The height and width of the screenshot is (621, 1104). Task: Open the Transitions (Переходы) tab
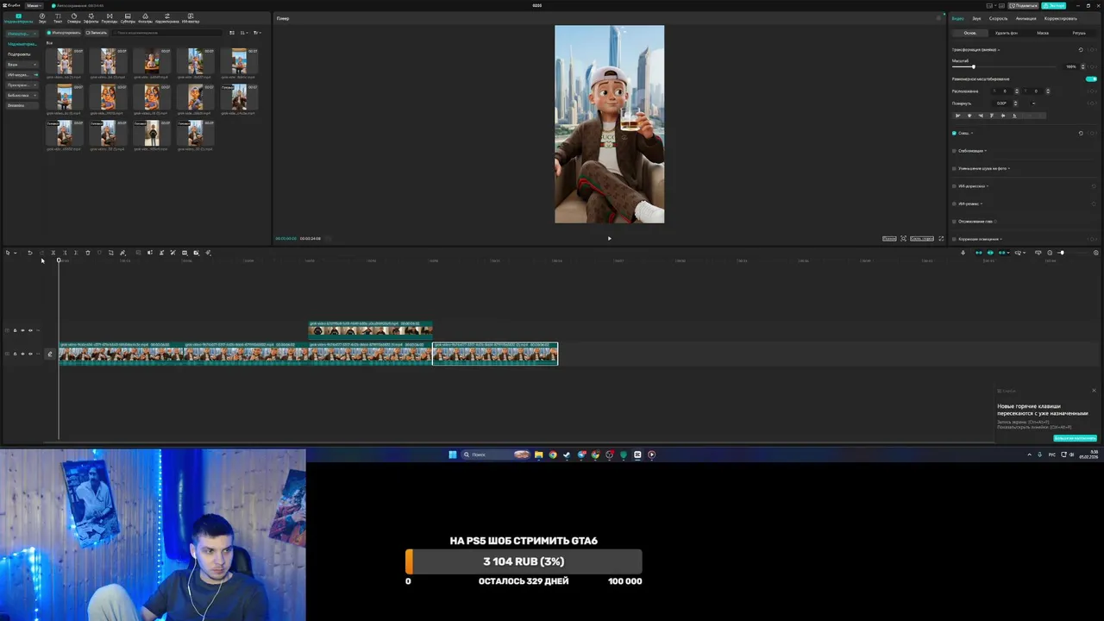(x=110, y=18)
